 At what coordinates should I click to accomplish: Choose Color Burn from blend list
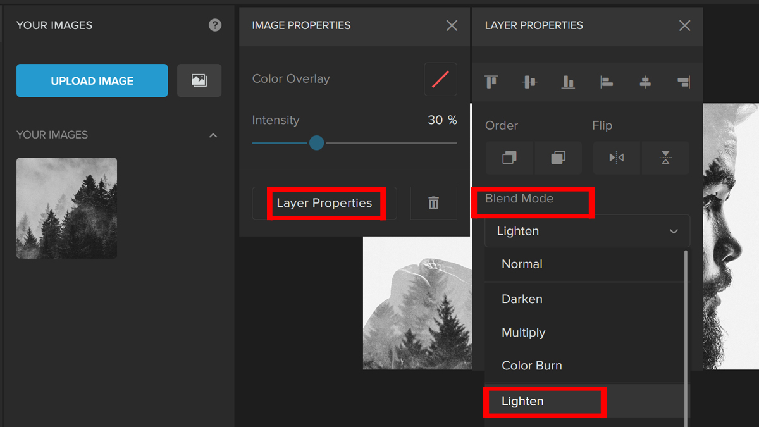(x=531, y=366)
